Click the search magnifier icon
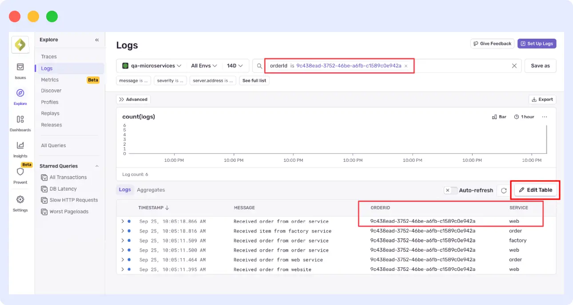This screenshot has height=305, width=573. 260,66
